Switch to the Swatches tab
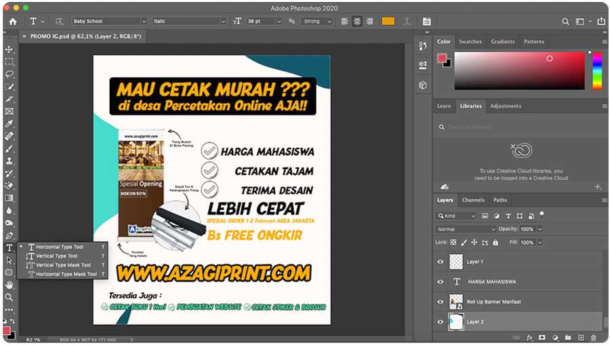The image size is (610, 345). (470, 41)
